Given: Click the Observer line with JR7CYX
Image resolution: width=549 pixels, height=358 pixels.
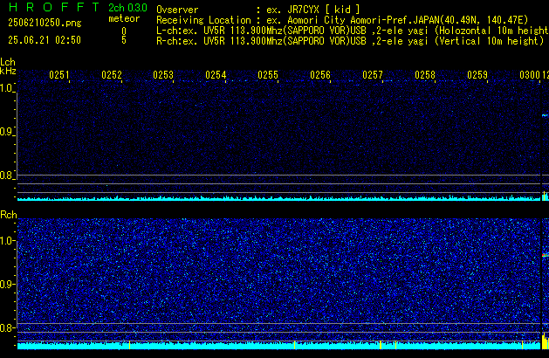Looking at the screenshot, I should click(x=258, y=10).
